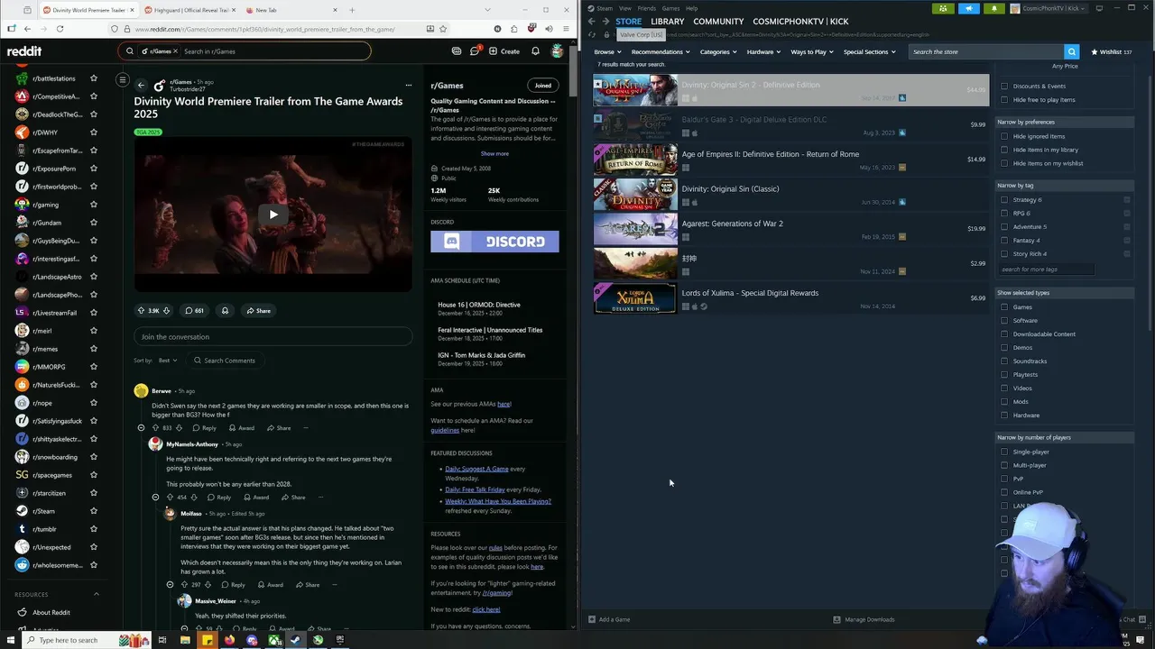Collapse the Resources section in Reddit sidebar
The width and height of the screenshot is (1155, 649).
(97, 594)
